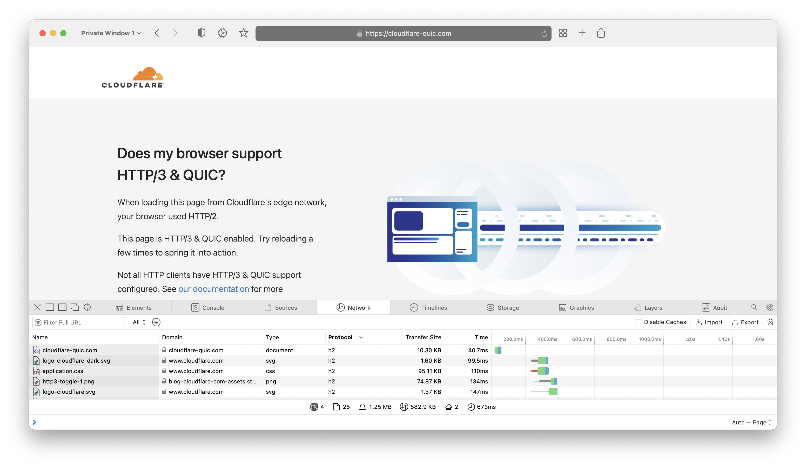Open the network filter options icon
806x468 pixels.
click(156, 322)
